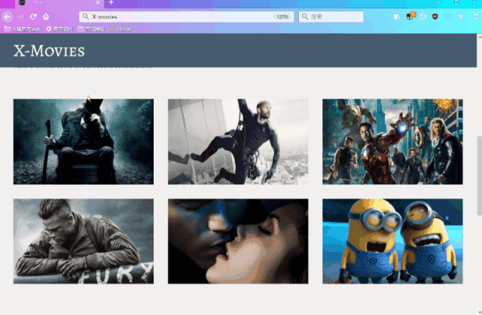Image resolution: width=482 pixels, height=315 pixels.
Task: Click the search box magnifier icon
Action: 304,17
